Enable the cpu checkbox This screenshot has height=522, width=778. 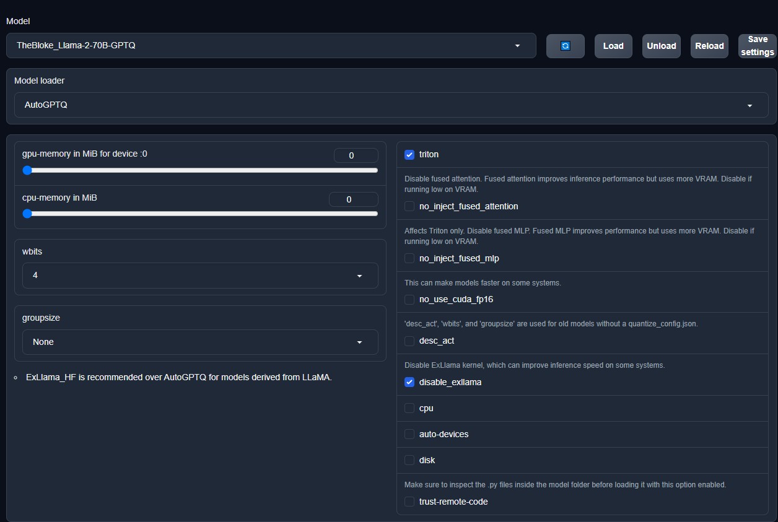409,408
